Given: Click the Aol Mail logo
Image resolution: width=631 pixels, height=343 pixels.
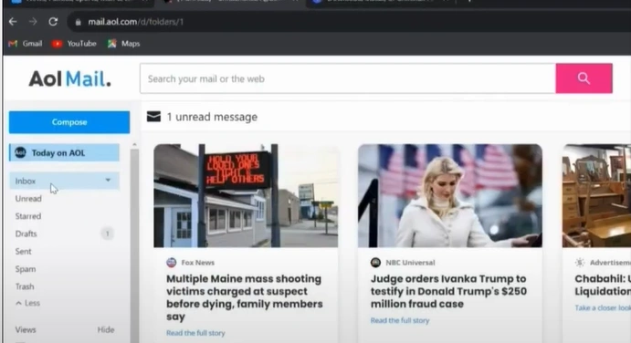Looking at the screenshot, I should click(69, 78).
